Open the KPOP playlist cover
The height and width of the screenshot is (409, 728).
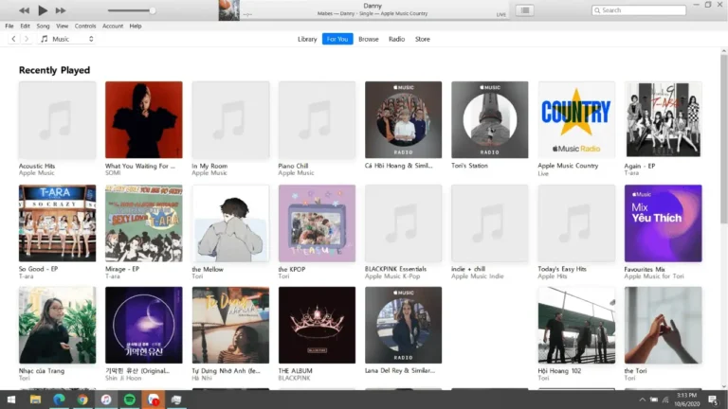tap(318, 223)
